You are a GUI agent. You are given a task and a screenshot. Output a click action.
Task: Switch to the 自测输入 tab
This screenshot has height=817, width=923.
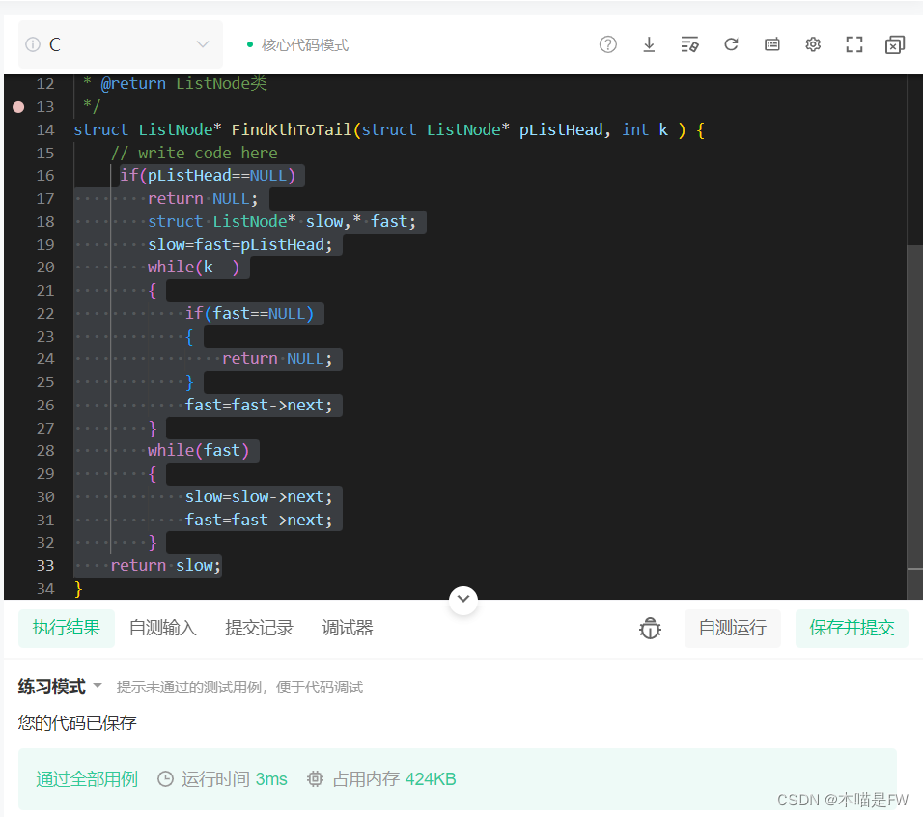162,628
